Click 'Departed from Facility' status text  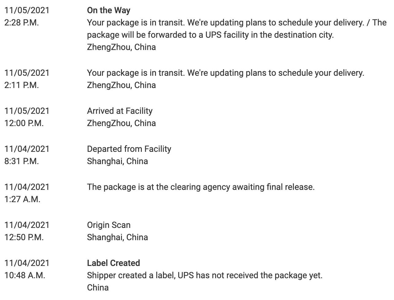point(129,149)
